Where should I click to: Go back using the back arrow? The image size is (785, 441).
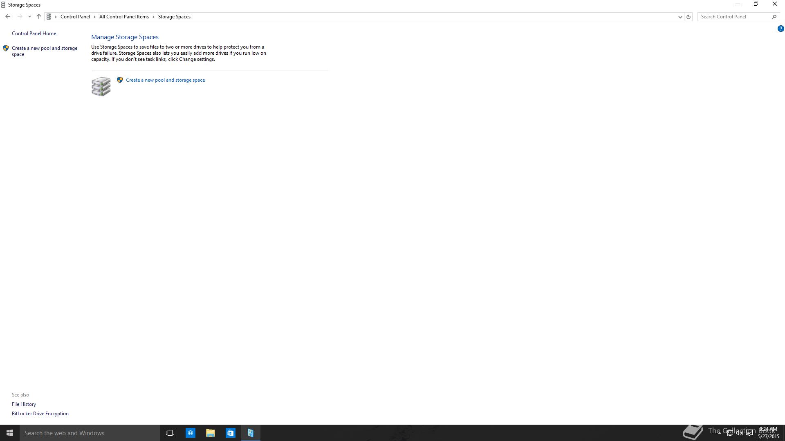click(8, 17)
